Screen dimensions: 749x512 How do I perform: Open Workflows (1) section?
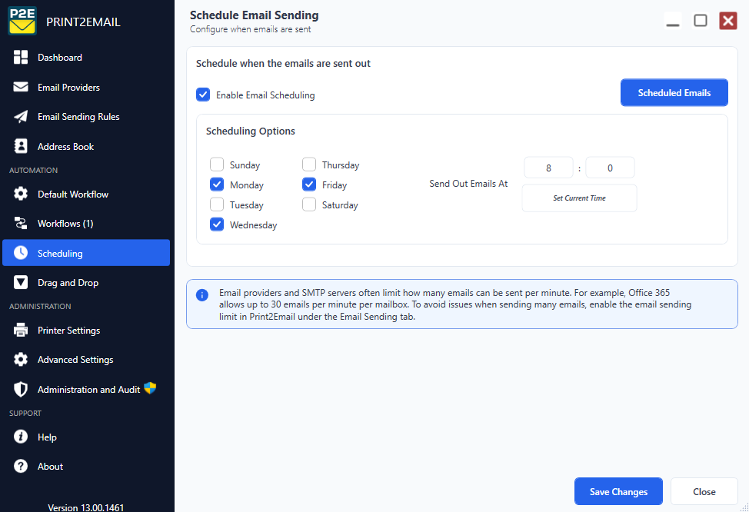pos(86,223)
